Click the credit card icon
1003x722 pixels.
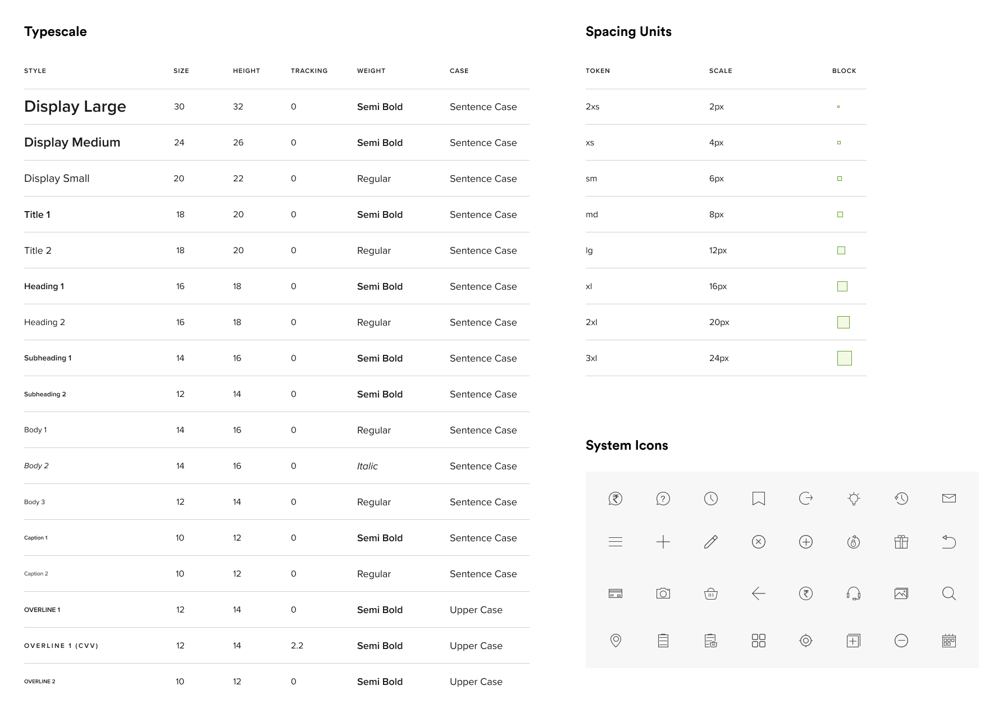616,593
